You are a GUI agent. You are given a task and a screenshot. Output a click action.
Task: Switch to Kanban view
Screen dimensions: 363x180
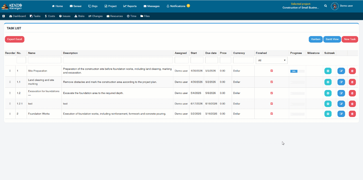(x=316, y=39)
